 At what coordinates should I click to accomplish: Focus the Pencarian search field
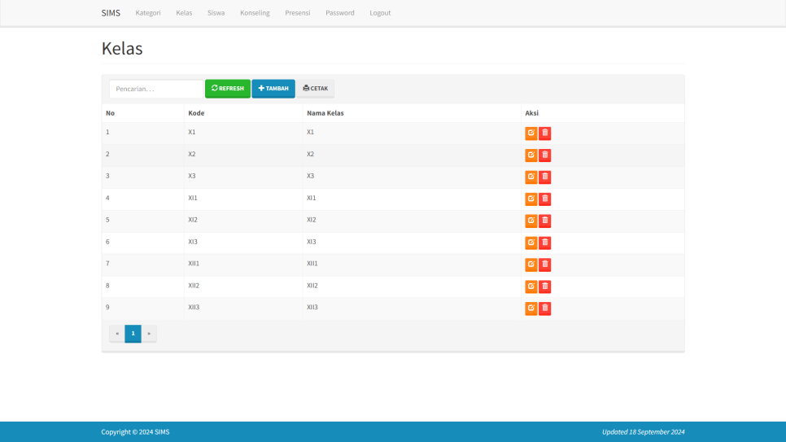pos(155,89)
